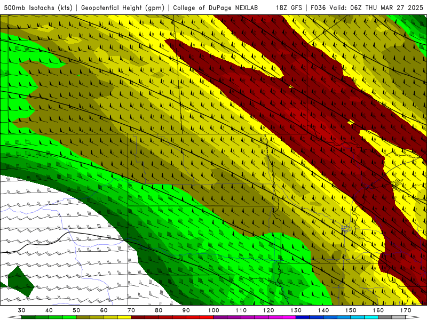This screenshot has width=427, height=320.
Task: Click the 100 label on the color scale
Action: [213, 310]
